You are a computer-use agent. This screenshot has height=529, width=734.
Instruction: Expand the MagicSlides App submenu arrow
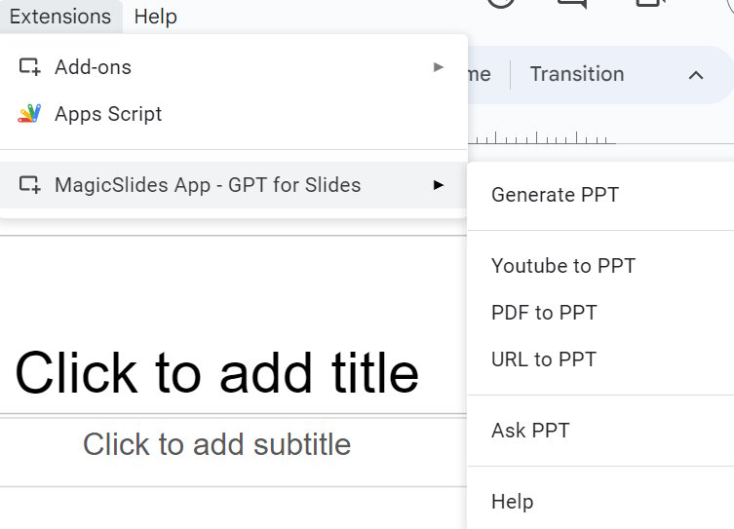439,184
